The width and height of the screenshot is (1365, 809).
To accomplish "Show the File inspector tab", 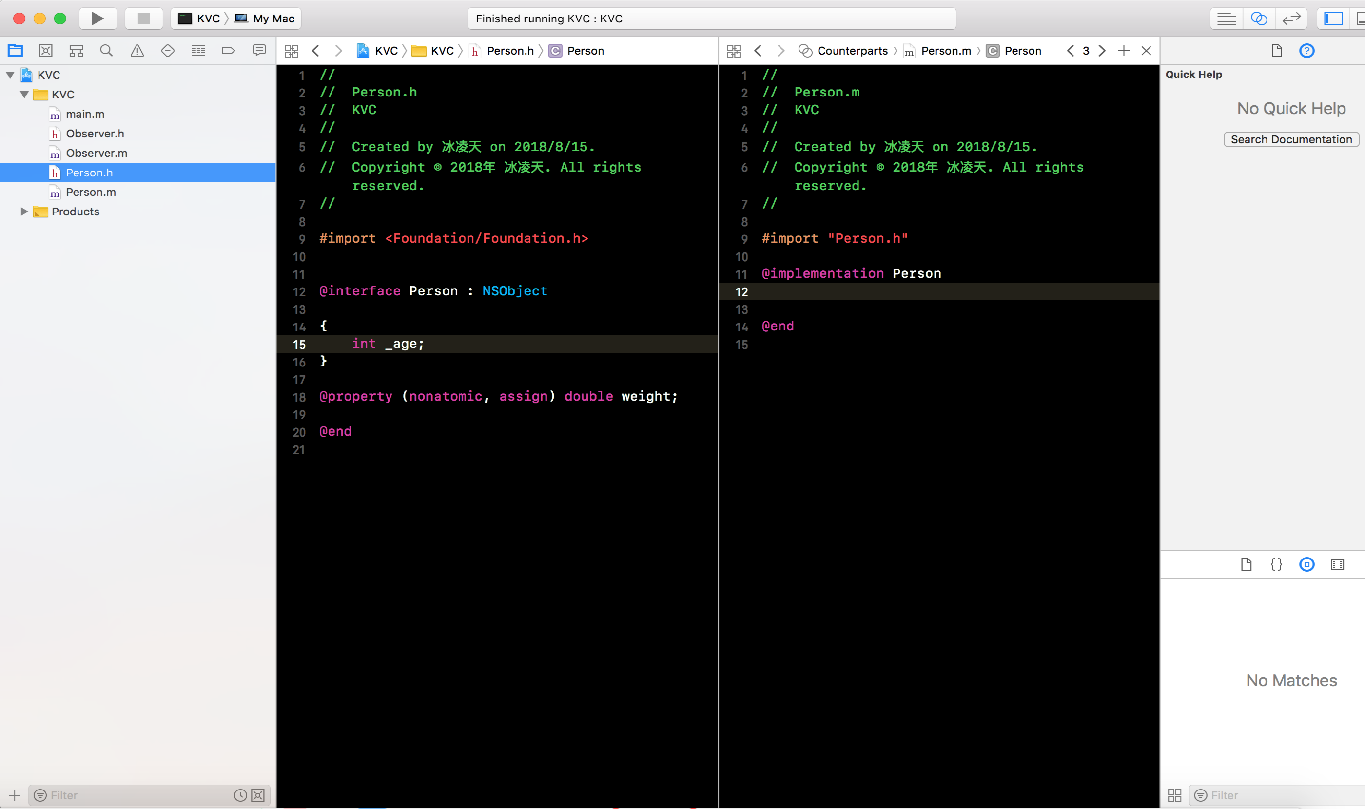I will (x=1276, y=51).
